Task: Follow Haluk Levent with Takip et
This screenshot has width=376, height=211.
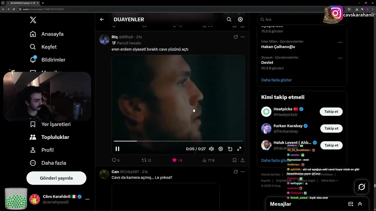Action: pos(331,145)
